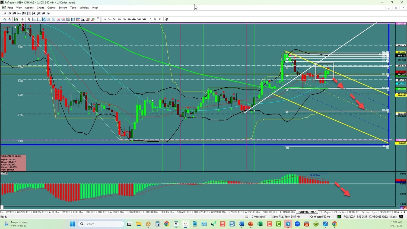Screen dimensions: 407x229
Task: Click the Windows taskbar Search box
Action: tap(100, 224)
